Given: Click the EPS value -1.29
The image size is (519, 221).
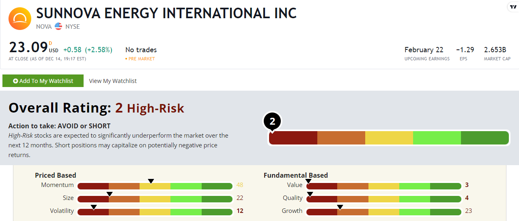Looking at the screenshot, I should tap(465, 50).
